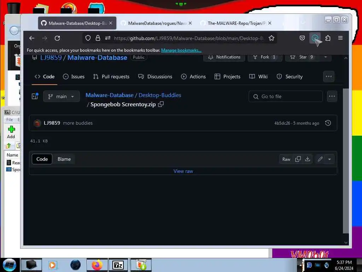Open File menu in 7-Zip window
The width and height of the screenshot is (362, 272).
click(10, 120)
